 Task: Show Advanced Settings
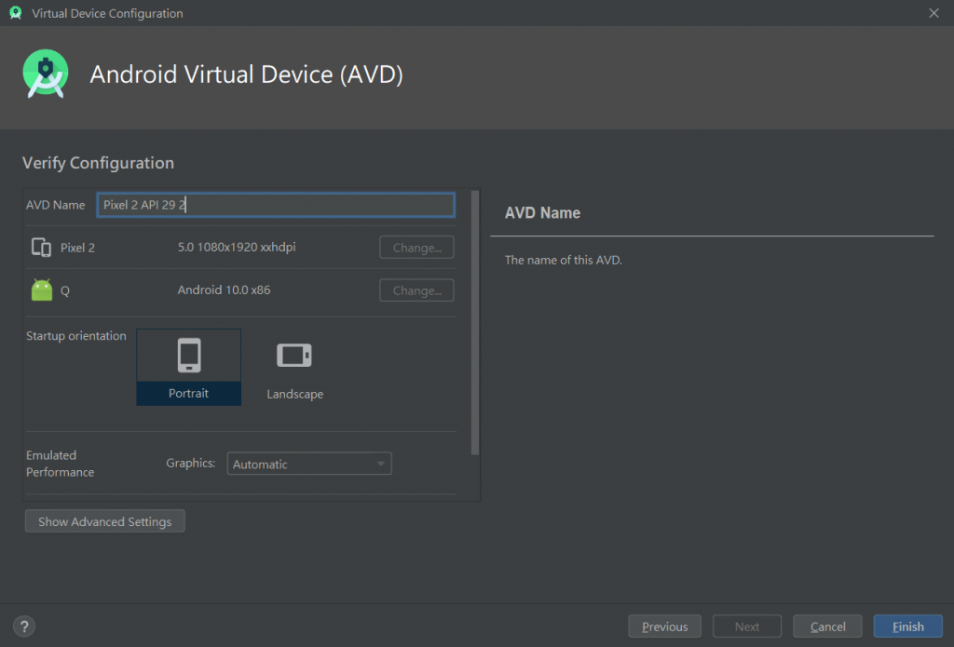coord(104,521)
